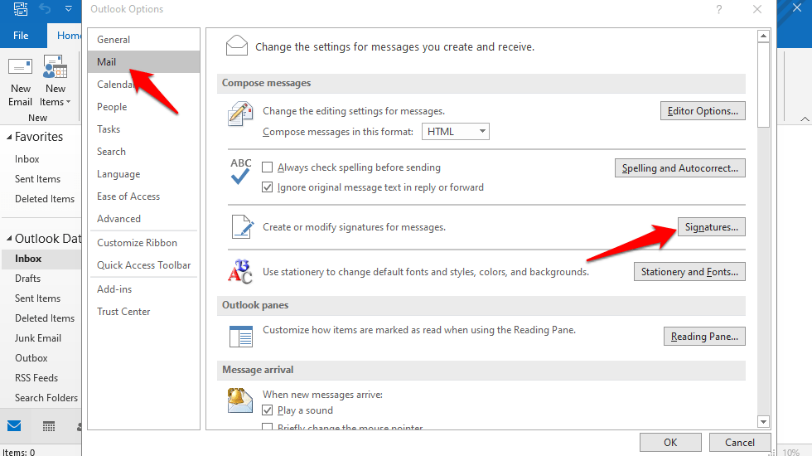This screenshot has width=812, height=456.
Task: Open the File ribbon tab
Action: (x=21, y=36)
